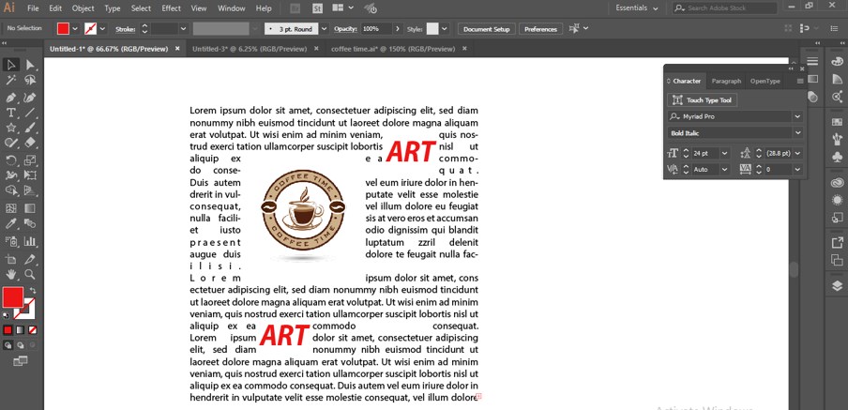Open fill color dropdown in control bar
Image resolution: width=848 pixels, height=410 pixels.
(x=75, y=29)
